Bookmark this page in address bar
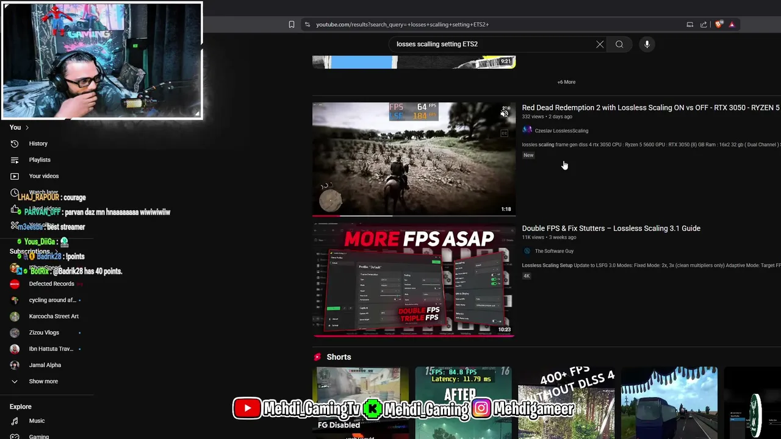The width and height of the screenshot is (781, 439). click(x=292, y=24)
